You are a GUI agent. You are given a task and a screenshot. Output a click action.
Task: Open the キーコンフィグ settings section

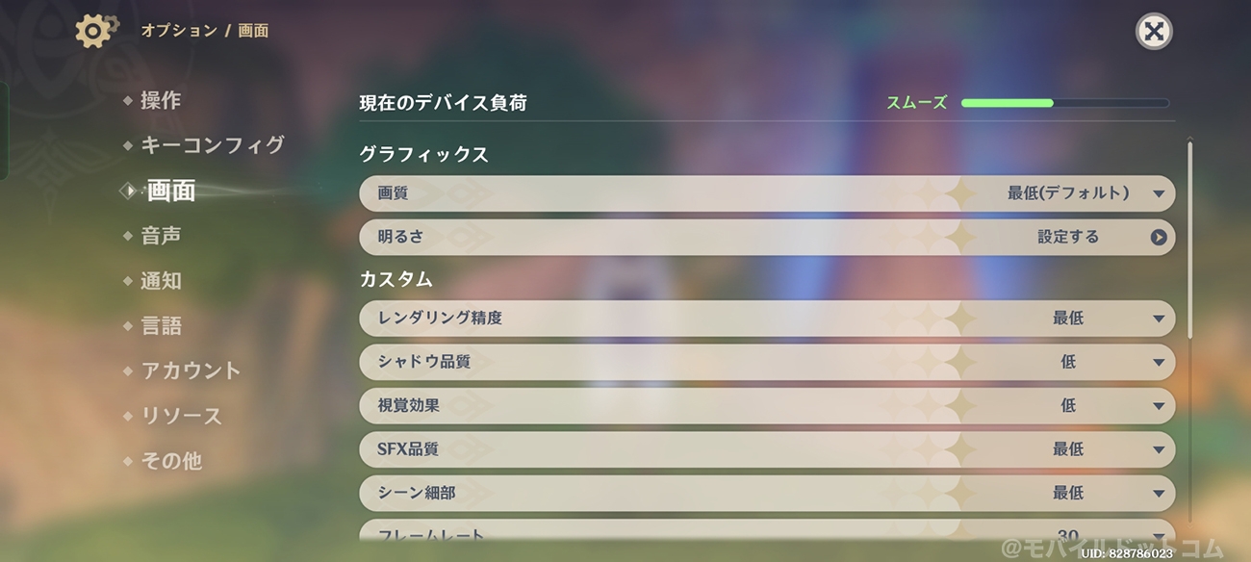[x=212, y=145]
